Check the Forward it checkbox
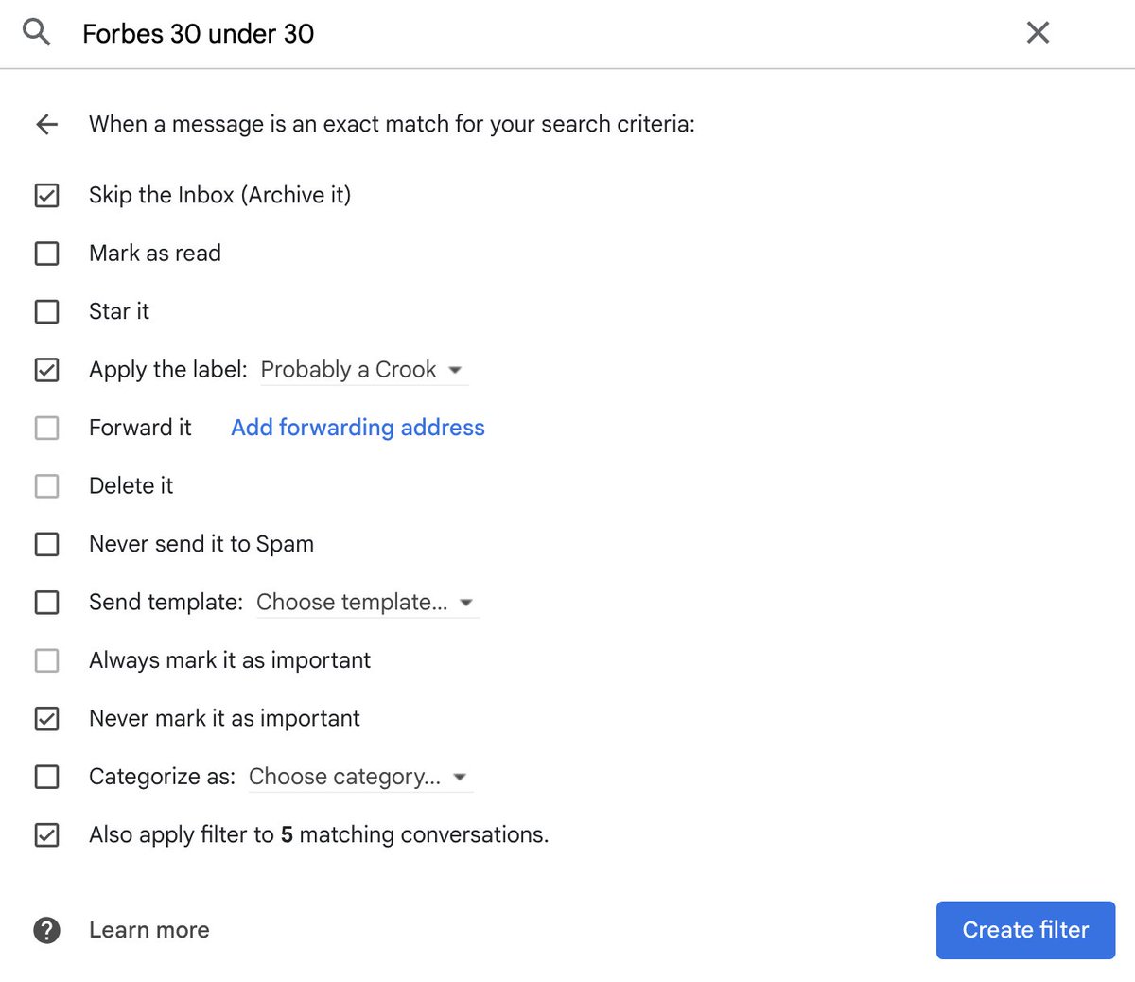Screen dimensions: 1135x982 [x=46, y=428]
